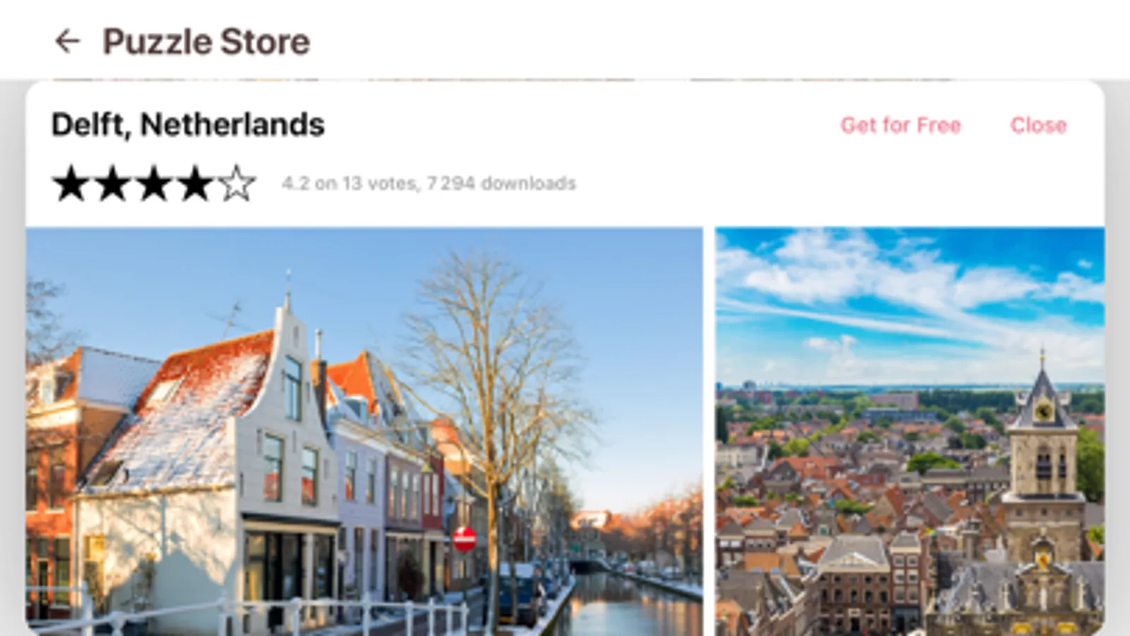Click the Delft, Netherlands heading
The width and height of the screenshot is (1130, 636).
point(188,124)
